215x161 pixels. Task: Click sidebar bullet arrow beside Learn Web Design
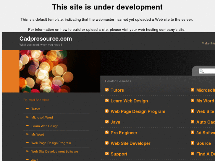28,126
